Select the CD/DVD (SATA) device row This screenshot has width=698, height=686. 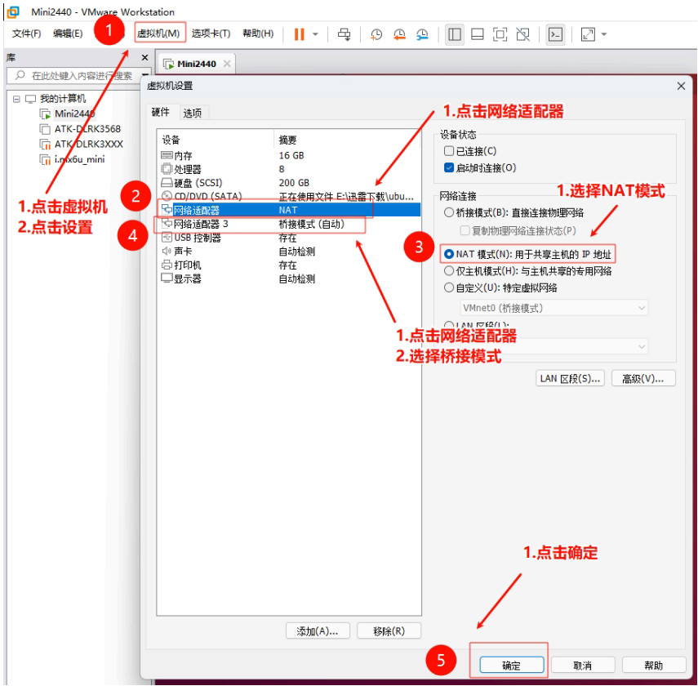288,197
